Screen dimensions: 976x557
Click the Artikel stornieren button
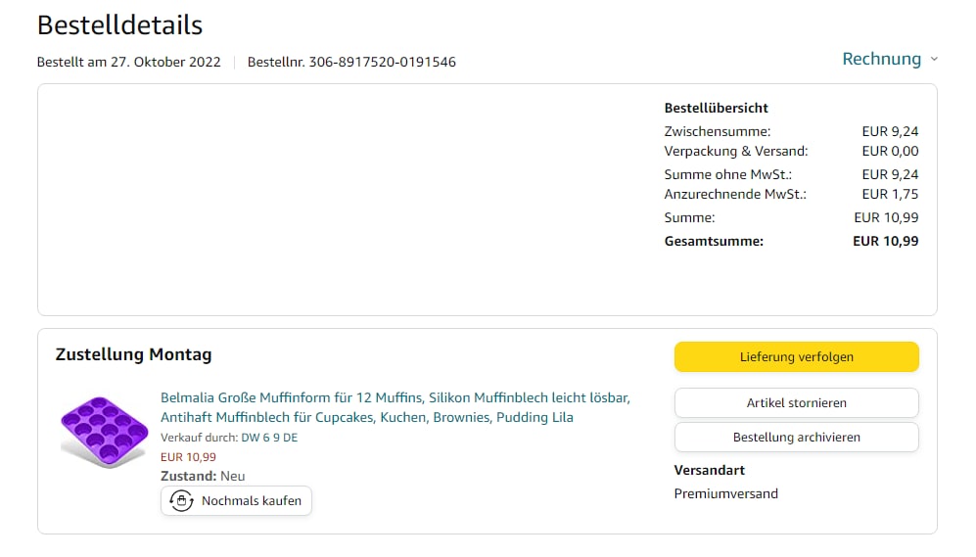[796, 402]
